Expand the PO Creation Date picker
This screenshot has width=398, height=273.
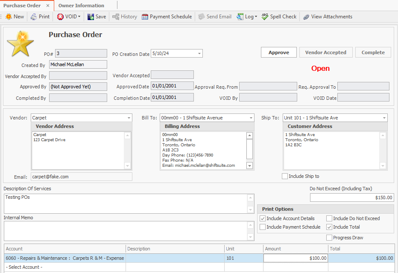tap(199, 53)
